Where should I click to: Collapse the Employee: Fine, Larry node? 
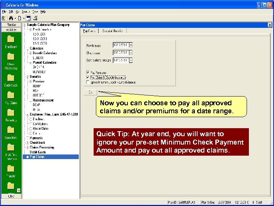click(x=28, y=115)
